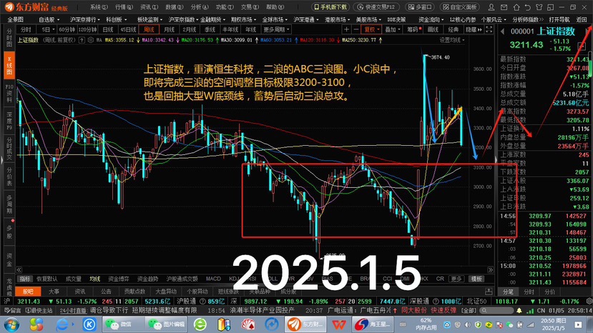Viewport: 593px width, 333px height.
Task: Click the minus zoom-out chart icon
Action: 356,29
